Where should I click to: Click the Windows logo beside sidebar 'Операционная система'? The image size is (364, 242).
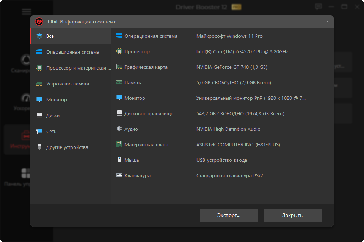[x=39, y=52]
